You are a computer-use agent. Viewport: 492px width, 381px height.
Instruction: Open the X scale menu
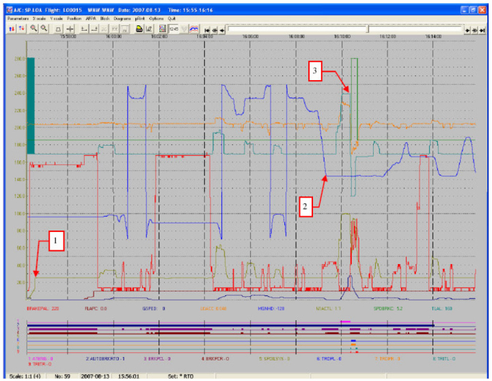coord(39,19)
